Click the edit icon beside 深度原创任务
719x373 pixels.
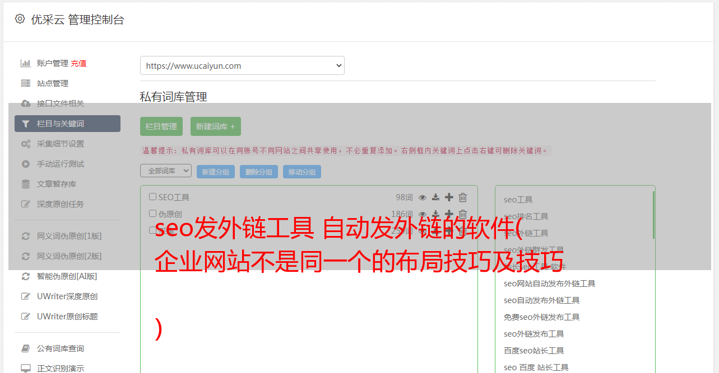[x=26, y=204]
